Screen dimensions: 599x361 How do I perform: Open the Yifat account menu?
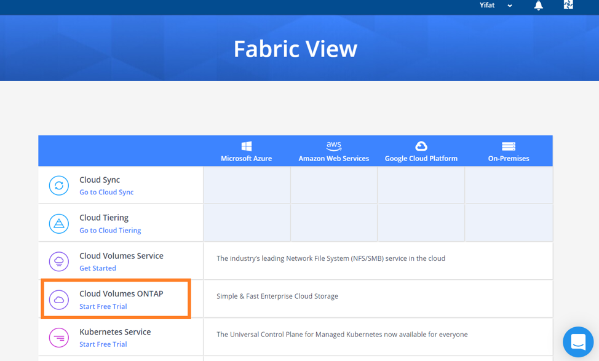[x=487, y=6]
